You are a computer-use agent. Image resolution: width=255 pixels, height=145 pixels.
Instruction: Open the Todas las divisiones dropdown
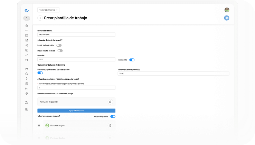[48, 10]
